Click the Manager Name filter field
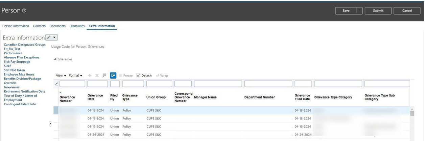The width and height of the screenshot is (425, 141). pos(218,84)
